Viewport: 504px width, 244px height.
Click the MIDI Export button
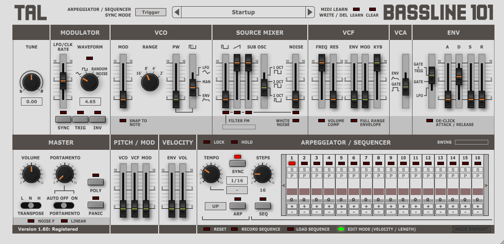[x=471, y=229]
